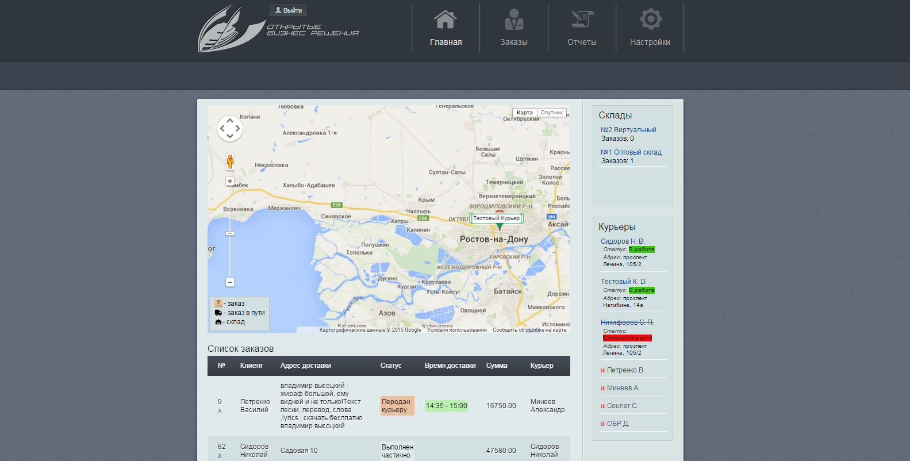Viewport: 910px width, 461px height.
Task: Select paused courier Петренко В.
Action: [625, 370]
